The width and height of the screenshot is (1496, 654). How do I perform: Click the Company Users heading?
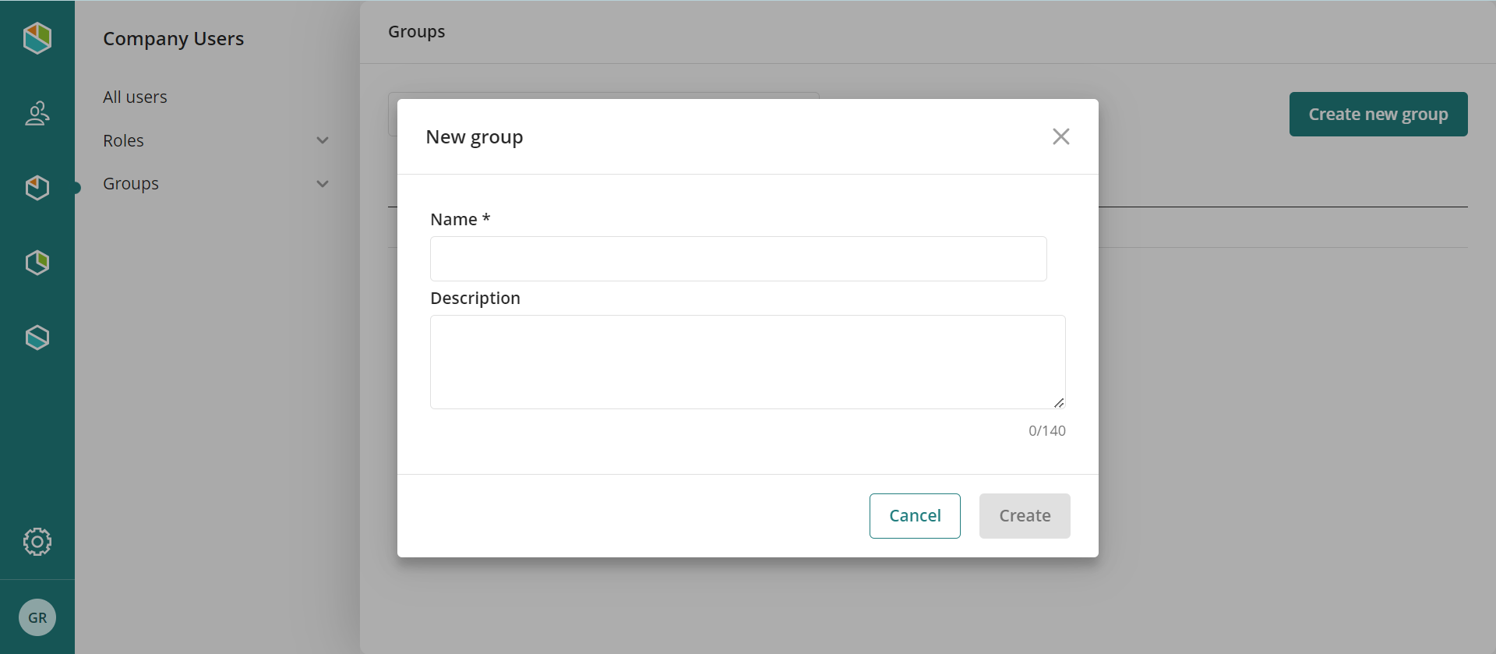173,39
